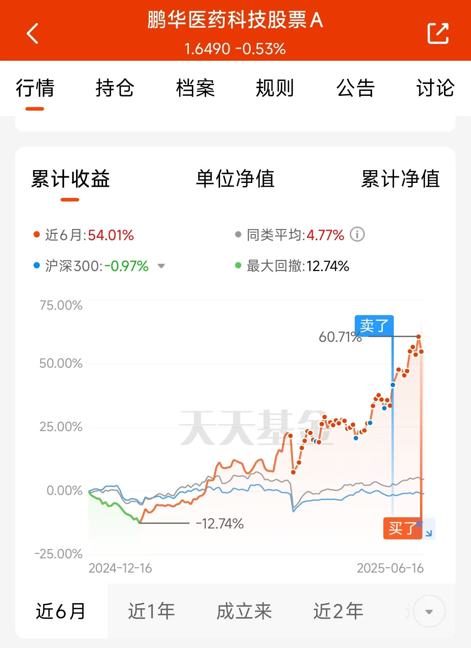471x648 pixels.
Task: Tap info icon beside 同类平均
Action: (357, 234)
